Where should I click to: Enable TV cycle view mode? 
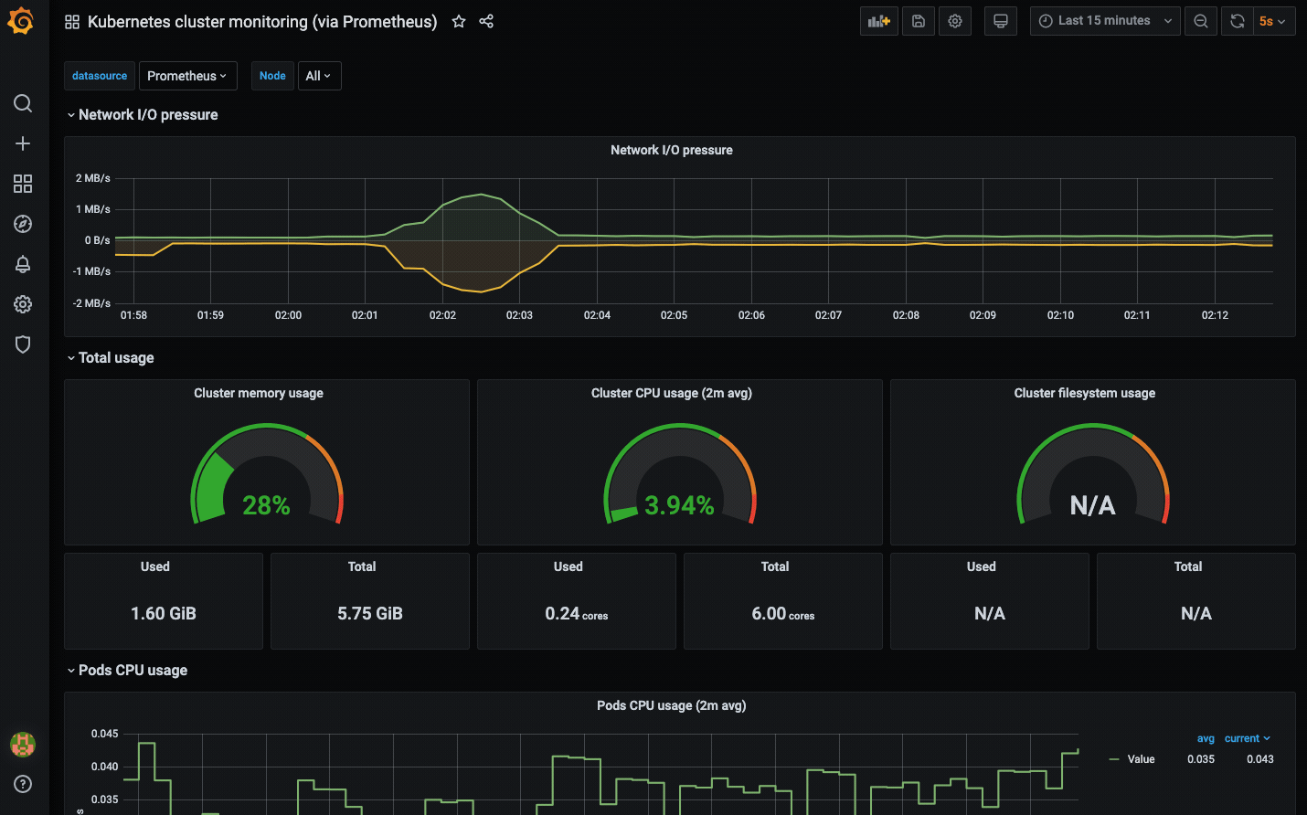pyautogui.click(x=1000, y=20)
